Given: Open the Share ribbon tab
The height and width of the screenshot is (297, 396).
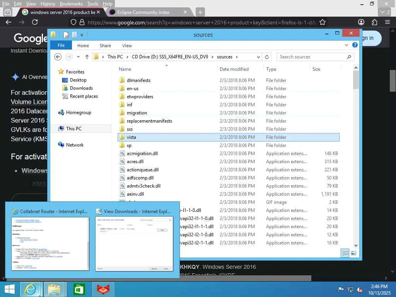Looking at the screenshot, I should (x=105, y=46).
